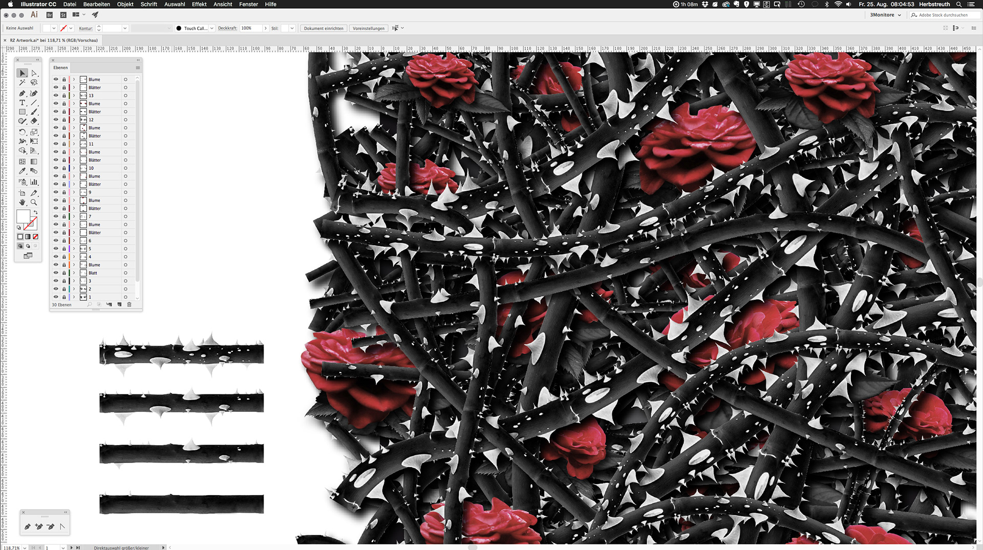The image size is (983, 550).
Task: Select the Free Transform tool
Action: 34,141
